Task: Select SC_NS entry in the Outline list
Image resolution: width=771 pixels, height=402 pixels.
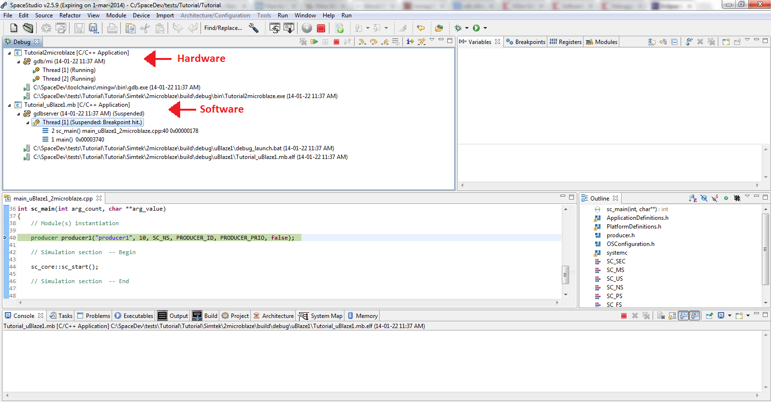Action: [x=615, y=287]
